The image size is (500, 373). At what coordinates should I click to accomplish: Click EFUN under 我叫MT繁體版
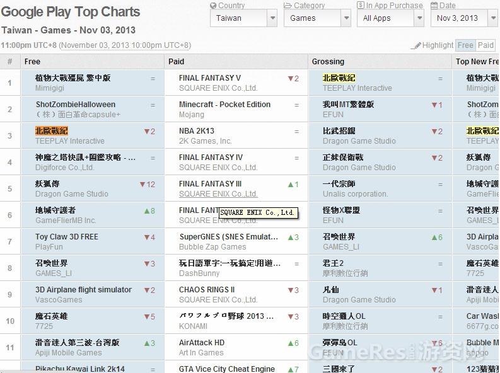(333, 115)
